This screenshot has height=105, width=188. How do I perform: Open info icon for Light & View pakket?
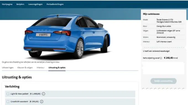(x=43, y=94)
